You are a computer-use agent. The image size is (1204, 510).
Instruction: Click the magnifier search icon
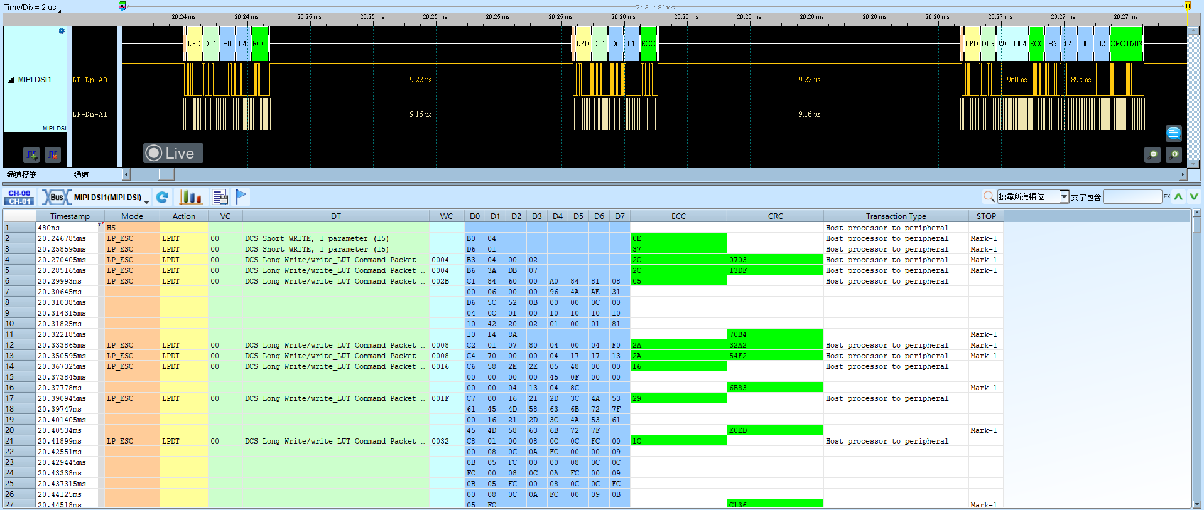tap(989, 197)
